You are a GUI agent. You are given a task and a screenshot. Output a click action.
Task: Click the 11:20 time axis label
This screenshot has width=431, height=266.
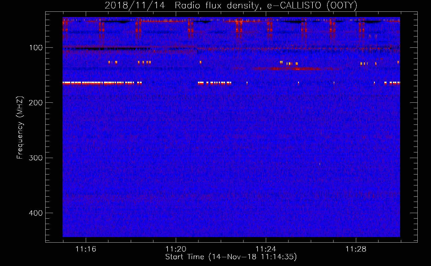[176, 249]
